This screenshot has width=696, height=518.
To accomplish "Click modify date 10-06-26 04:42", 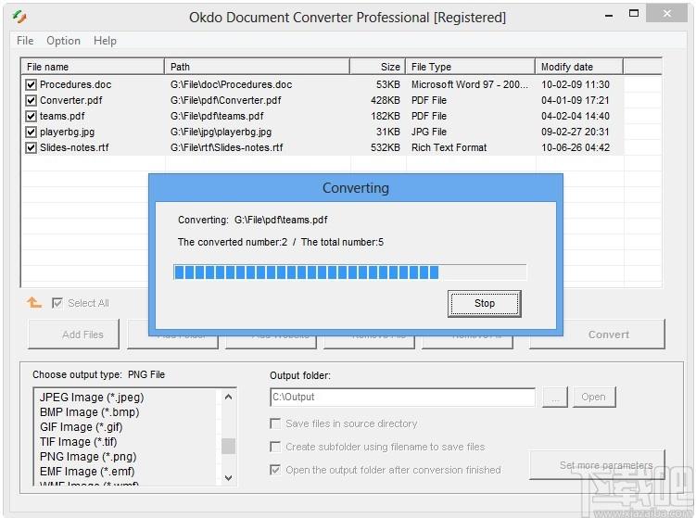I will point(576,148).
